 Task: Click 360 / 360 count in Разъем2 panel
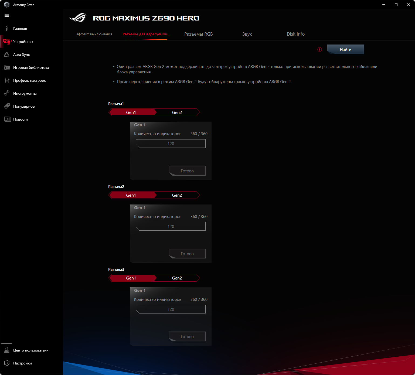click(x=199, y=217)
